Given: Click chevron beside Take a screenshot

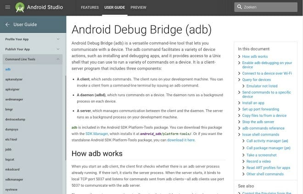Looking at the screenshot, I should (243, 155).
